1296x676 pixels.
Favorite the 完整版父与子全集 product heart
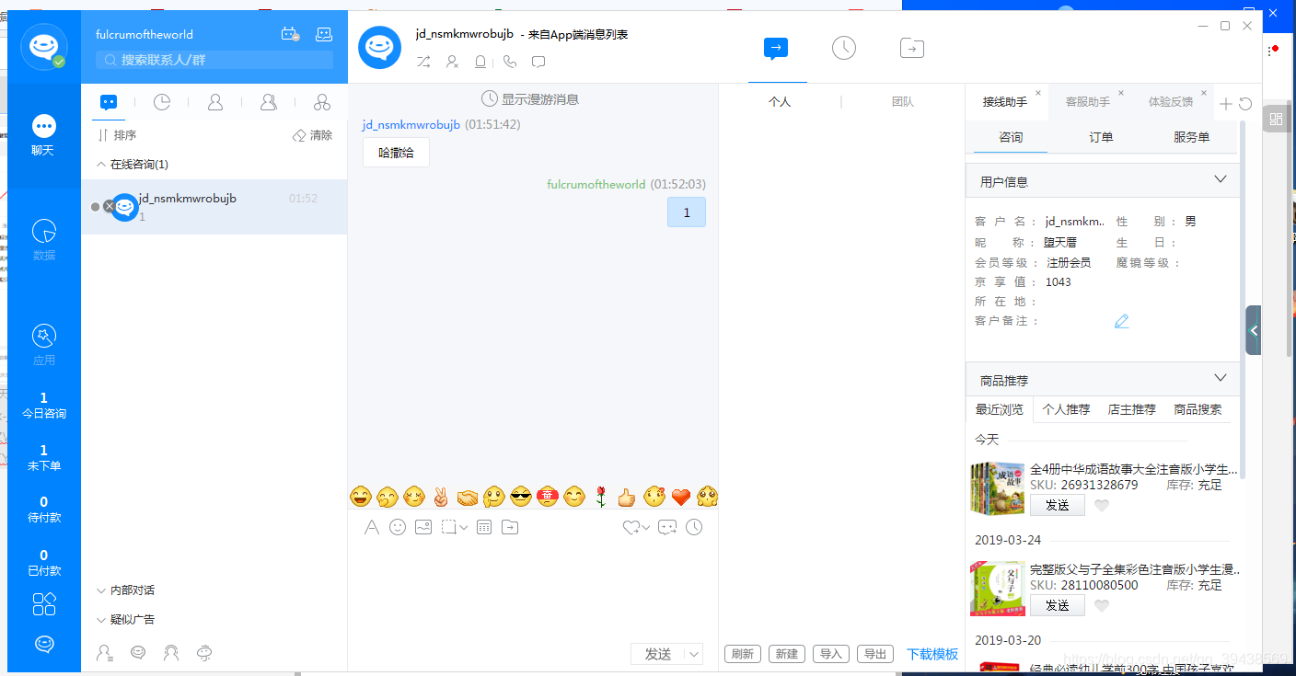1102,605
